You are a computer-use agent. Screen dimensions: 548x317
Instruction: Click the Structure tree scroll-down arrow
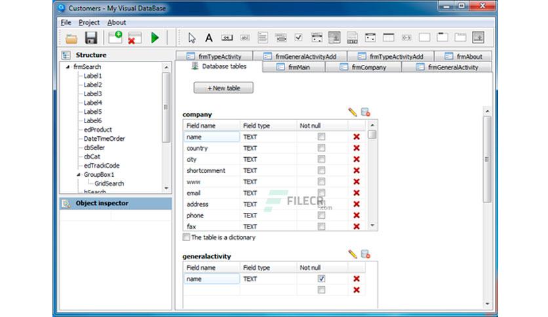(x=166, y=188)
